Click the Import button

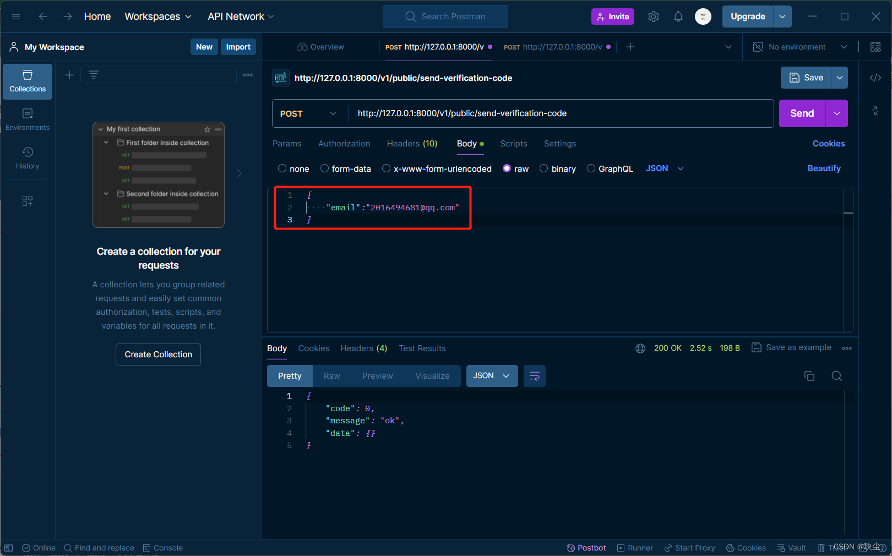pos(238,47)
